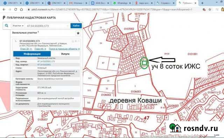Image resolution: width=224 pixels, height=138 pixels.
Task: Click the magnifier icon in the search panel
Action: [x=6, y=26]
